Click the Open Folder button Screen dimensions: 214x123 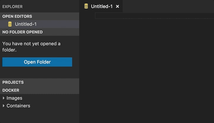pyautogui.click(x=37, y=62)
